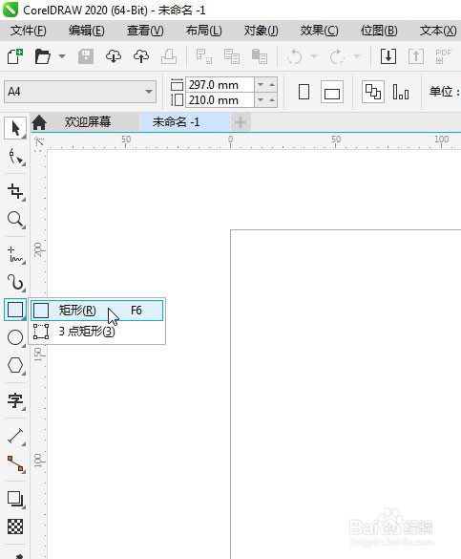
Task: Open the 对象(J) menu
Action: pos(261,31)
